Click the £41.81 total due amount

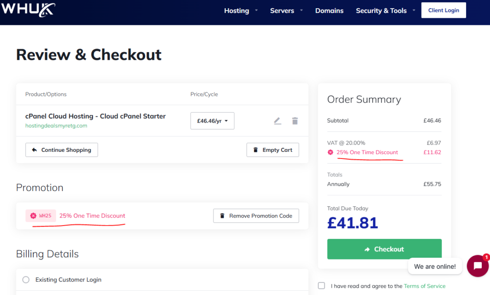(x=353, y=223)
